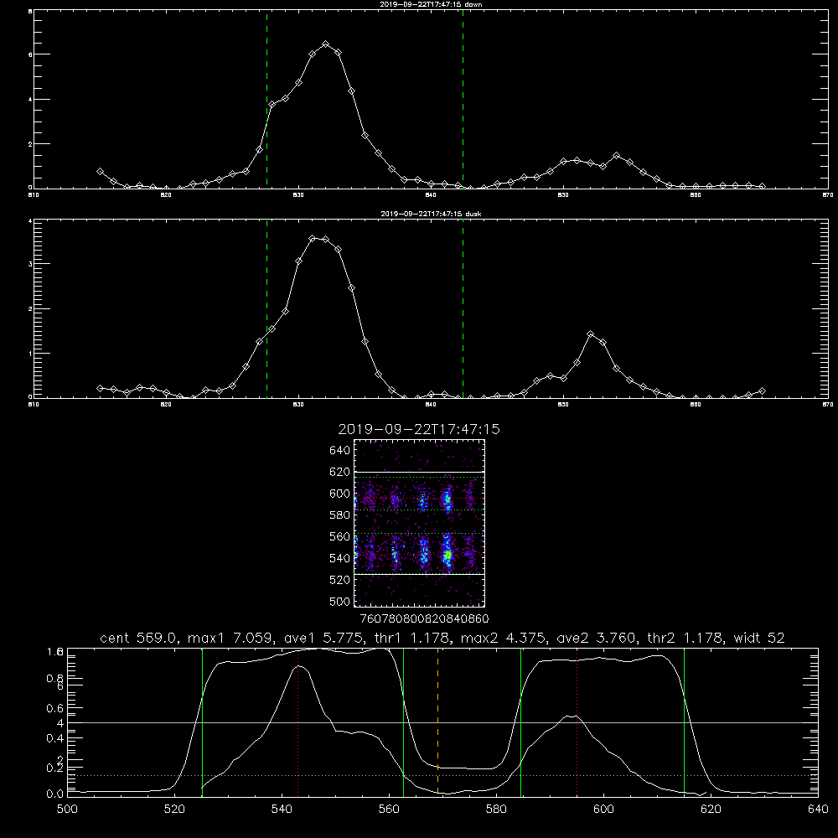Click the 2019-09-22T17:47:15 title above the spectrogram image
Screen dimensions: 838x838
[x=419, y=429]
